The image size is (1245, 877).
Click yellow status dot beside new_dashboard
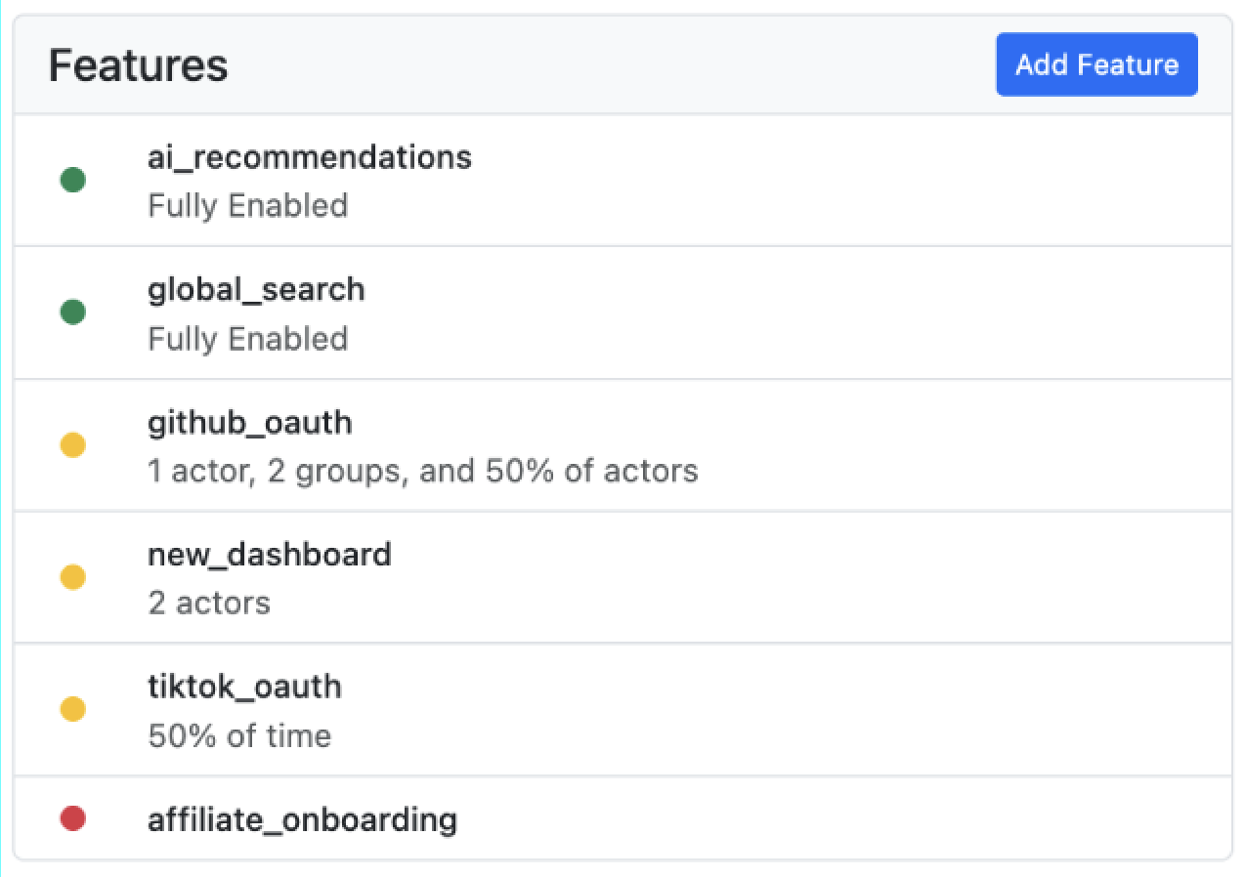click(x=73, y=577)
